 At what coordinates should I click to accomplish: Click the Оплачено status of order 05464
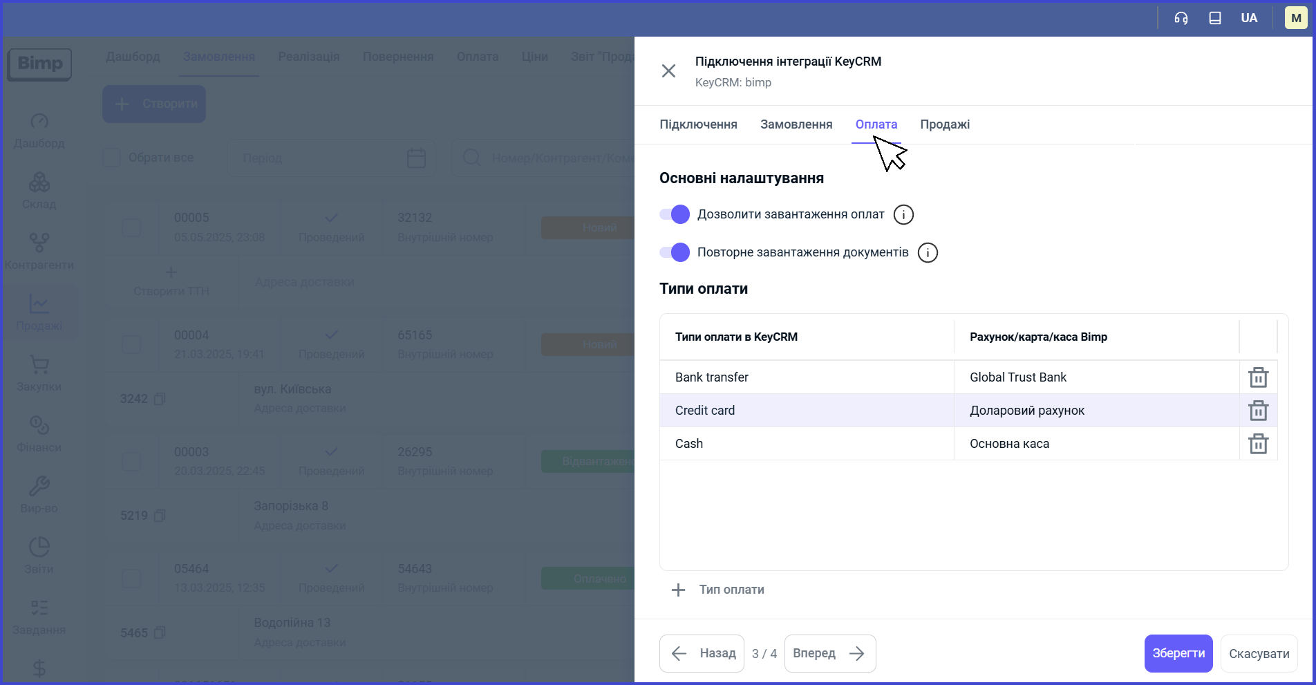tap(587, 579)
